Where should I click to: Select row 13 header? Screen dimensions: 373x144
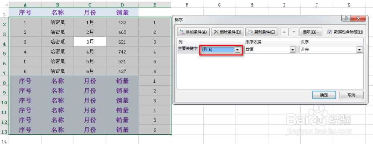point(4,130)
